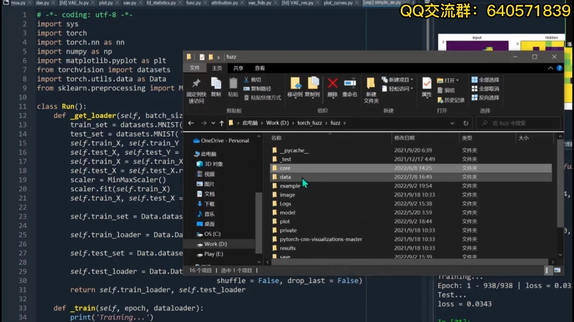Select 3D 对象 in navigation pane
The height and width of the screenshot is (322, 574).
[210, 164]
